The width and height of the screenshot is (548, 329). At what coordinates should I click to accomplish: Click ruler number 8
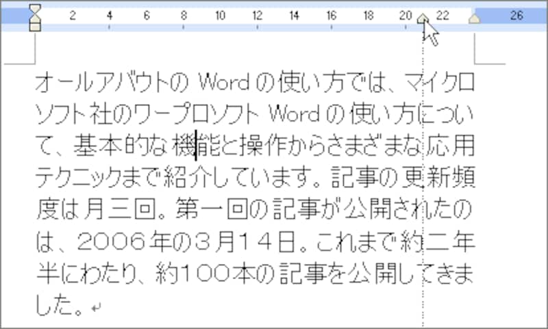tap(184, 15)
